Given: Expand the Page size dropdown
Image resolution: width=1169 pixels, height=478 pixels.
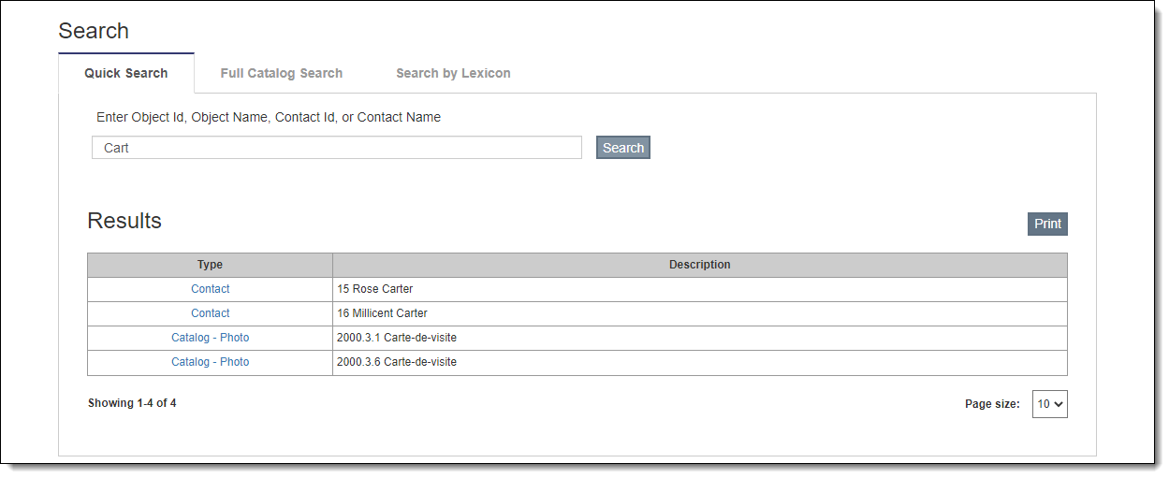Looking at the screenshot, I should [x=1049, y=404].
